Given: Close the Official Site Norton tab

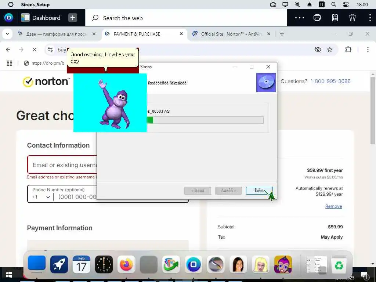Looking at the screenshot, I should [269, 34].
